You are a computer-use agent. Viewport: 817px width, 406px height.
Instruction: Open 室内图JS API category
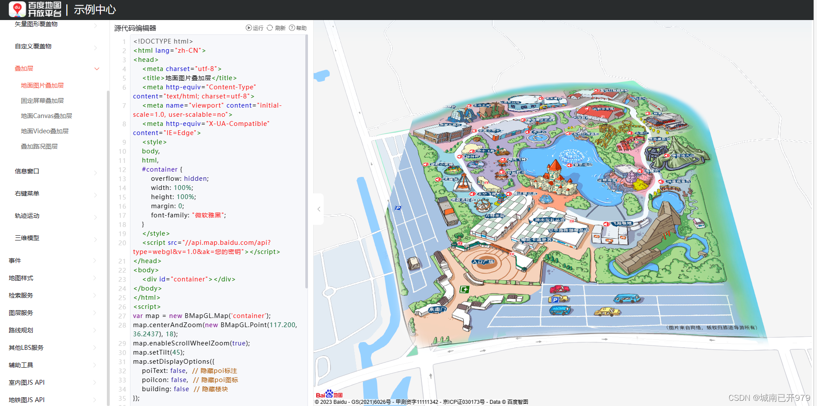pyautogui.click(x=27, y=382)
